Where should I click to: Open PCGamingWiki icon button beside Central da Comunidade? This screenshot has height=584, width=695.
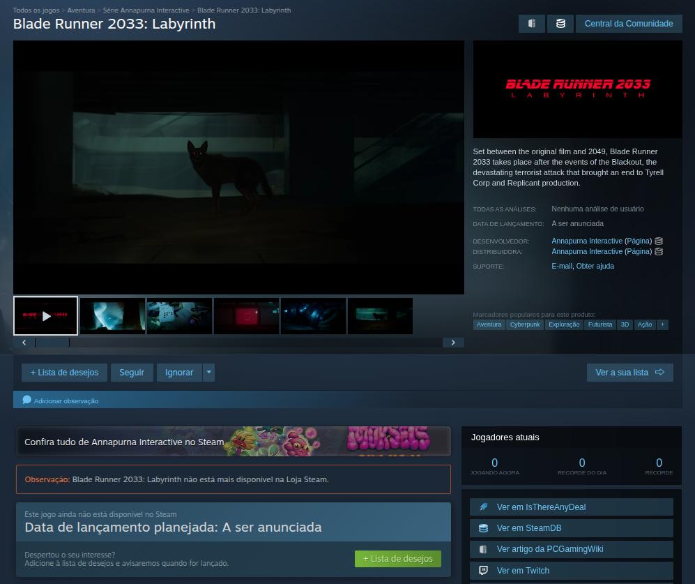click(532, 24)
